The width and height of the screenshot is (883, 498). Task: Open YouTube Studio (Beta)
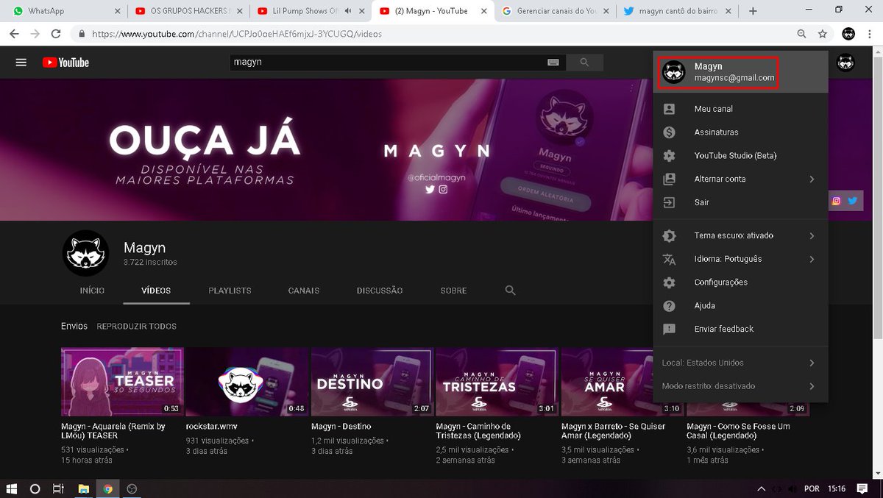740,156
